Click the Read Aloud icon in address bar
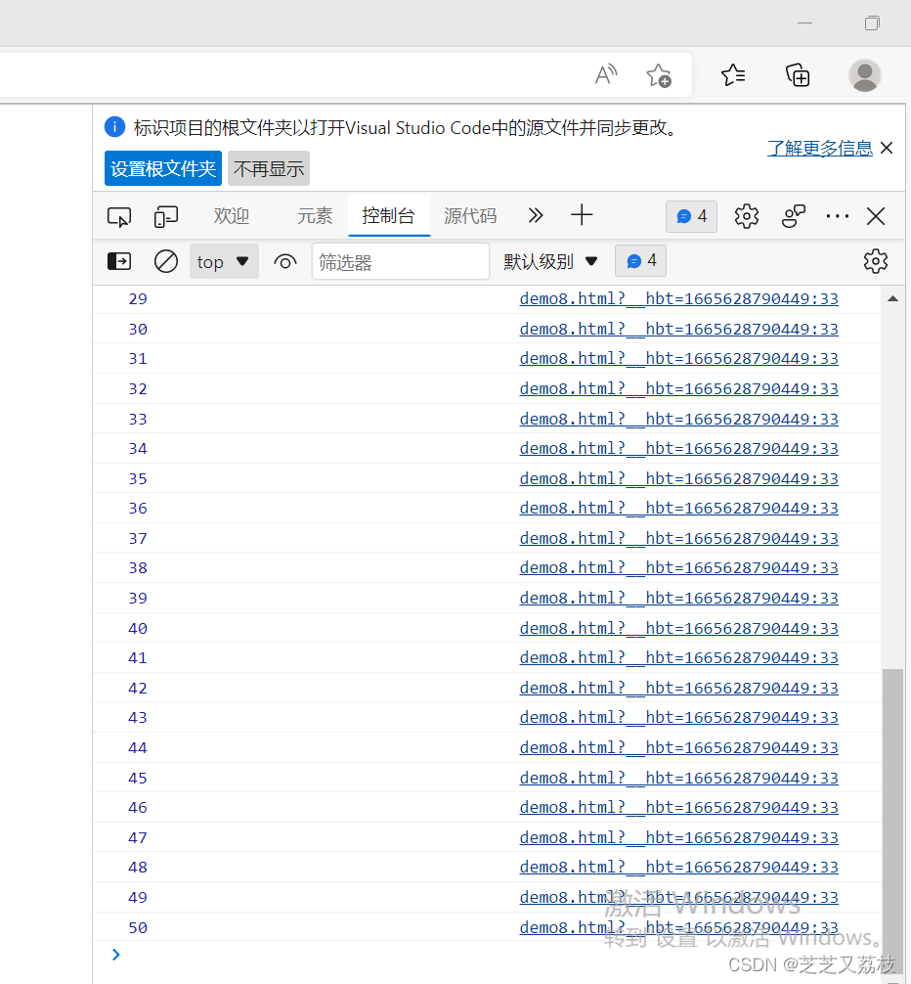The height and width of the screenshot is (984, 911). (x=606, y=74)
